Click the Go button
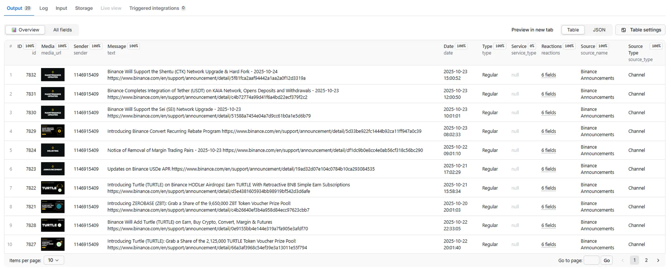Image resolution: width=671 pixels, height=269 pixels. point(607,260)
